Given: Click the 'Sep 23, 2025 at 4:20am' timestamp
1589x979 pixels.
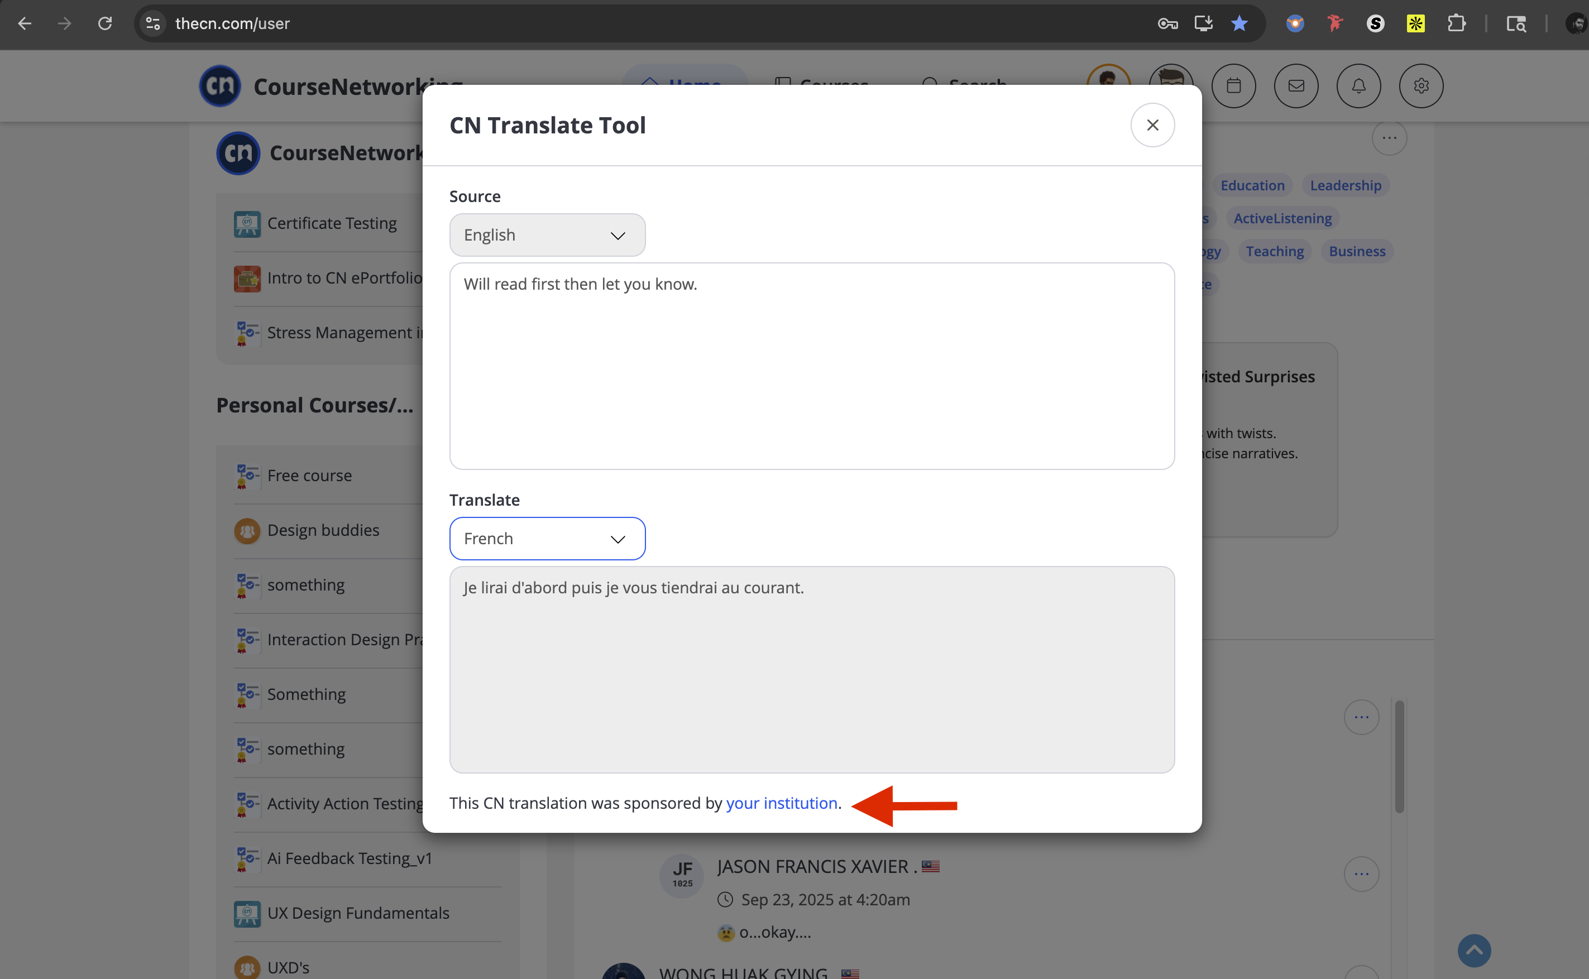Looking at the screenshot, I should pyautogui.click(x=825, y=899).
